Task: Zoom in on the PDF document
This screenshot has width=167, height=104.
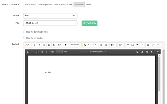Action: tap(86, 52)
